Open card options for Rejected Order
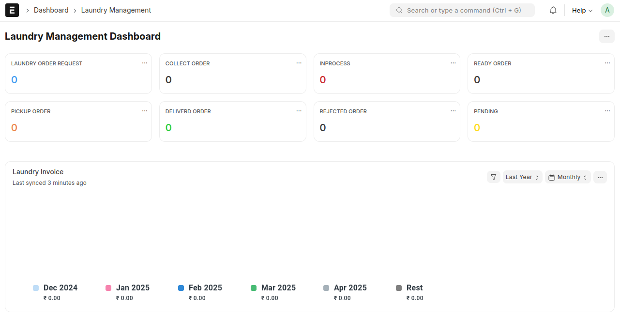The image size is (620, 318). [453, 111]
